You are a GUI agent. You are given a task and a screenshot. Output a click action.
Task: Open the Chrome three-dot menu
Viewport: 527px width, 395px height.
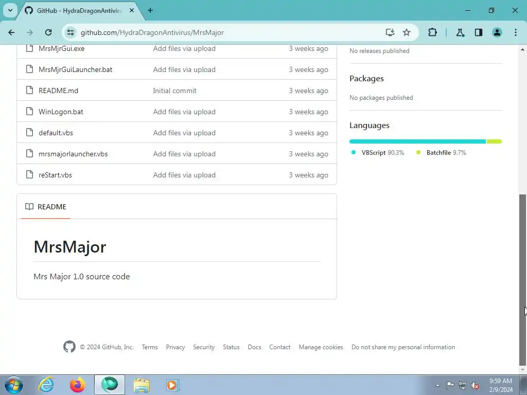point(516,32)
